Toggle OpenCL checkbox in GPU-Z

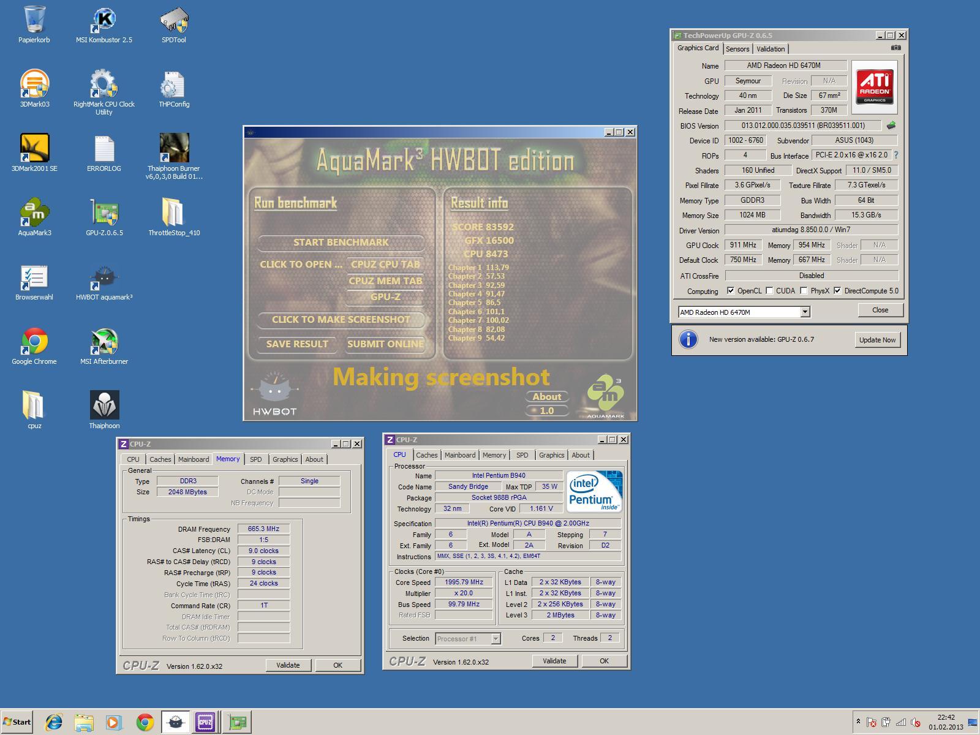coord(730,291)
